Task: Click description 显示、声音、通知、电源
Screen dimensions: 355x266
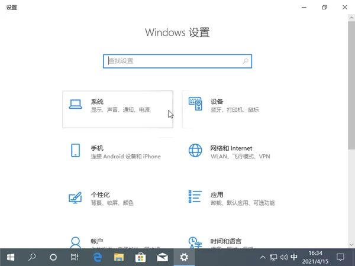Action: click(121, 110)
